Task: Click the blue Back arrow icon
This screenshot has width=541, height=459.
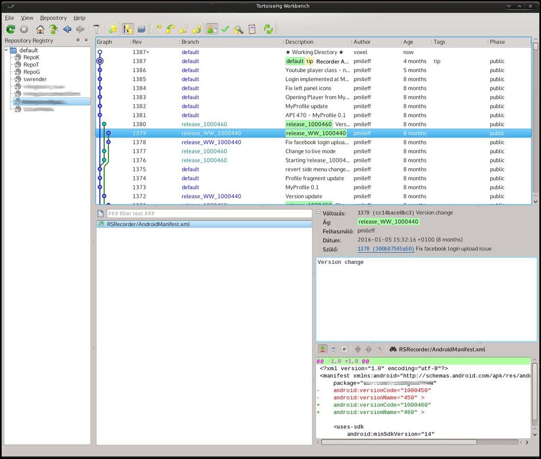Action: click(x=67, y=30)
